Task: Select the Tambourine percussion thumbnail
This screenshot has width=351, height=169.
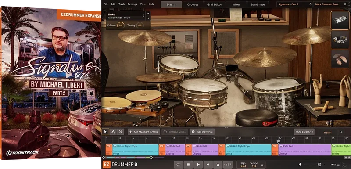Action: tap(340, 40)
